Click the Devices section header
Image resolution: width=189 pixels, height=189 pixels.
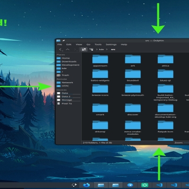tap(61, 90)
